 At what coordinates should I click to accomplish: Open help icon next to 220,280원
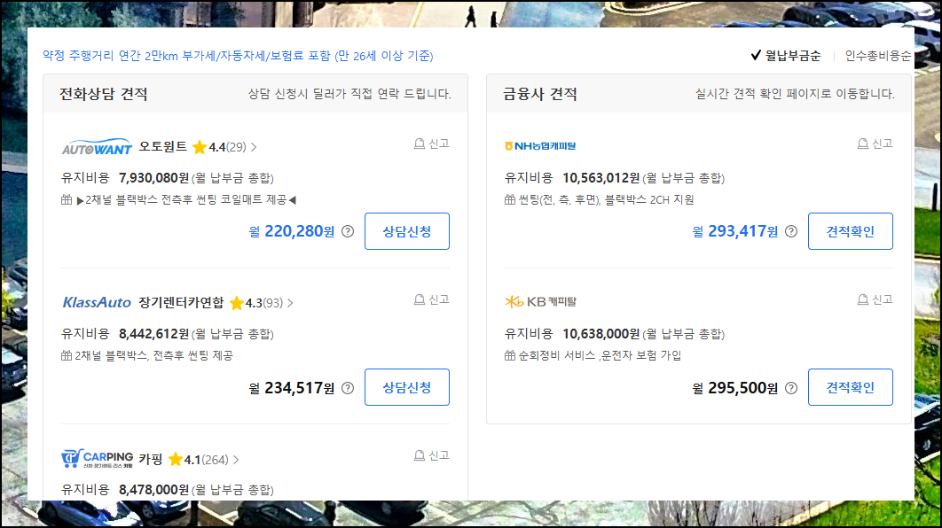coord(348,231)
